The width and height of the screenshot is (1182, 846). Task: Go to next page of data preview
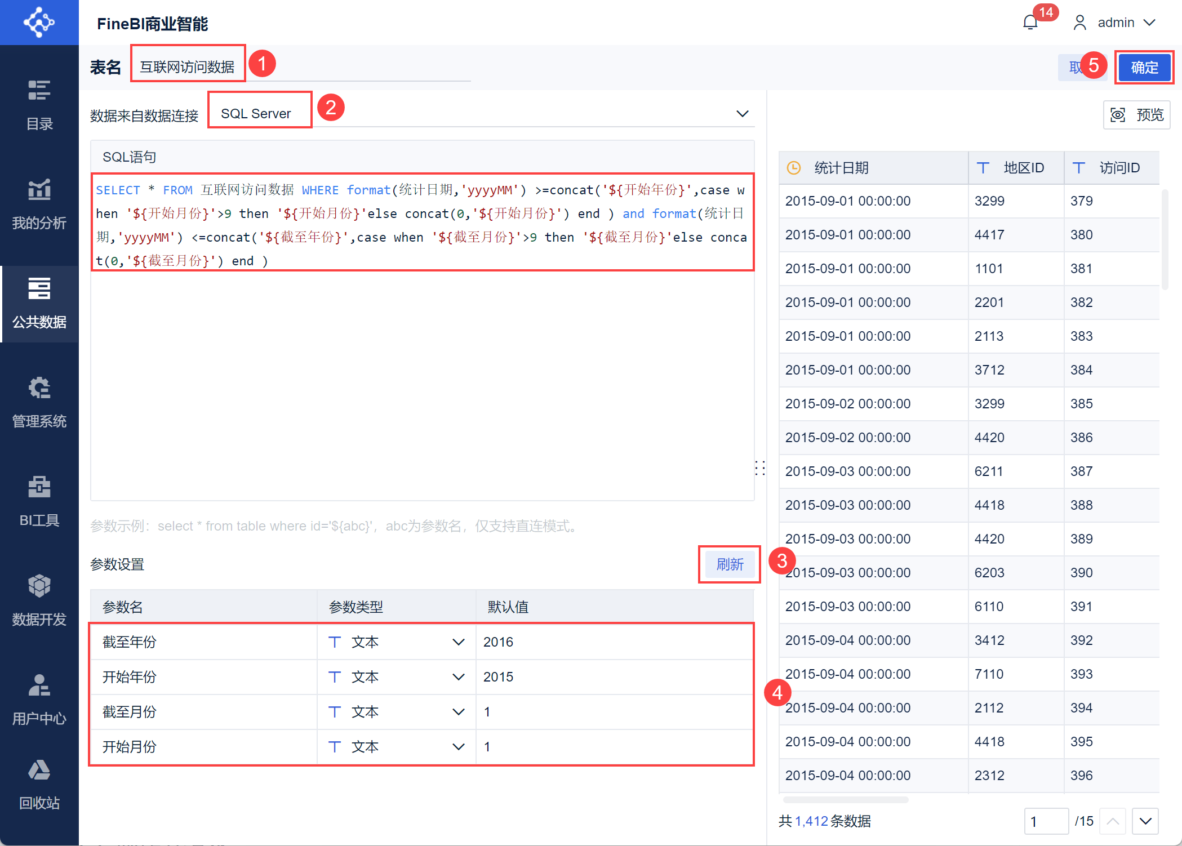pyautogui.click(x=1145, y=821)
